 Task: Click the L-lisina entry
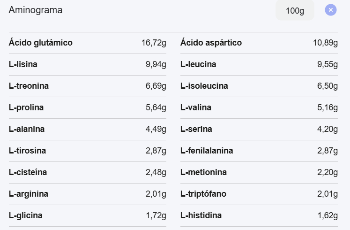click(x=88, y=64)
